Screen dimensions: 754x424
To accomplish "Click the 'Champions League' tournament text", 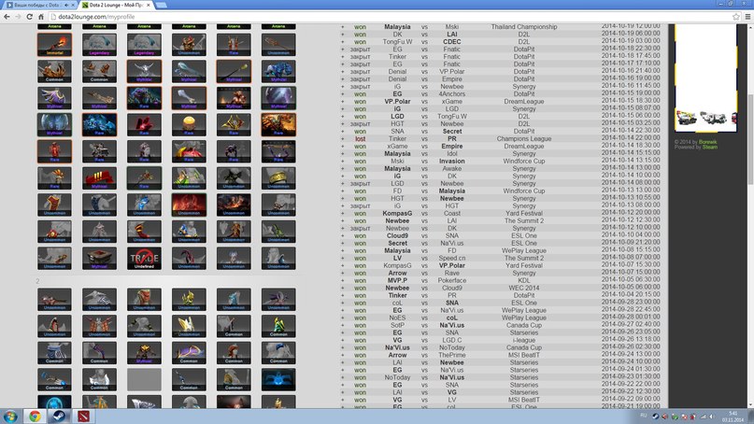I will click(x=524, y=139).
